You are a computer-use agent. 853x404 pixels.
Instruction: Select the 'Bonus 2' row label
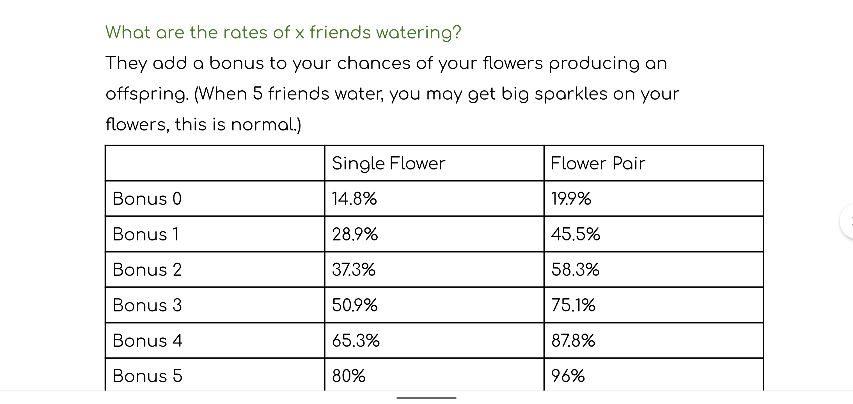[x=147, y=270]
